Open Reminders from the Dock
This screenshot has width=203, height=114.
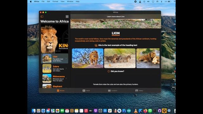81,111
